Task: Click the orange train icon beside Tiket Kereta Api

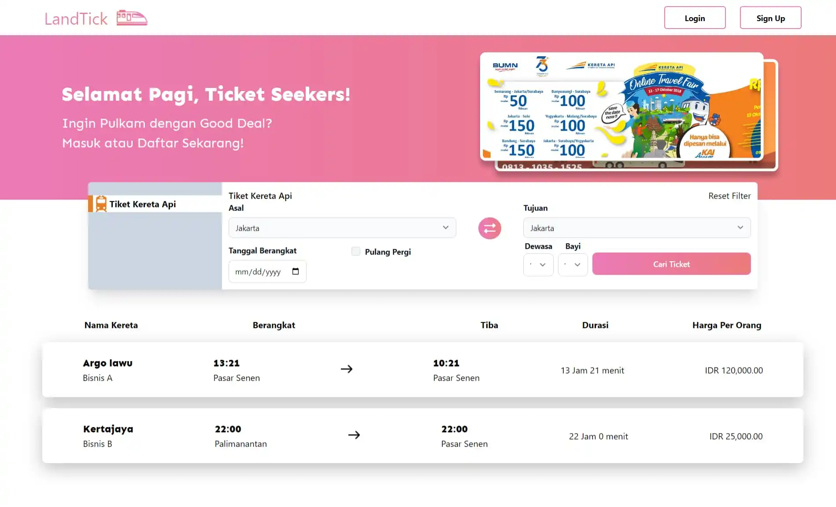Action: click(x=101, y=204)
